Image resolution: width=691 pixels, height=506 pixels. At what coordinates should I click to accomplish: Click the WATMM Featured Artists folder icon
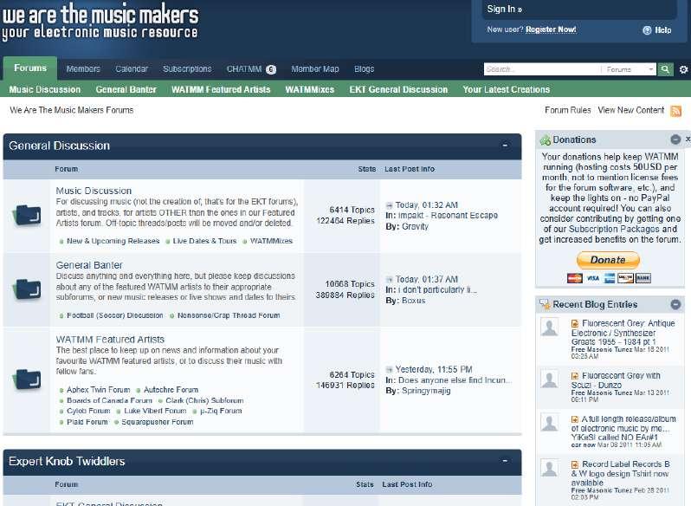pyautogui.click(x=28, y=379)
